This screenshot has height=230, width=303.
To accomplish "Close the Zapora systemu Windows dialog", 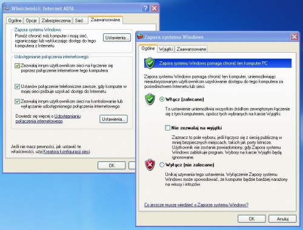I will [x=295, y=37].
